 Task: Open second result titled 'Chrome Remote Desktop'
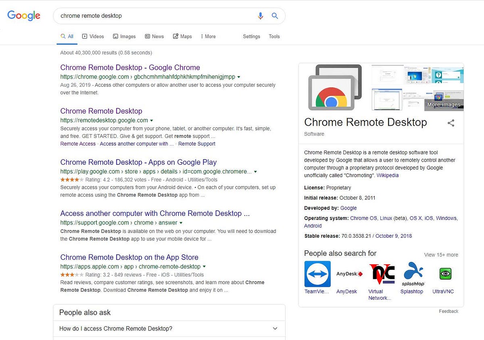(101, 111)
